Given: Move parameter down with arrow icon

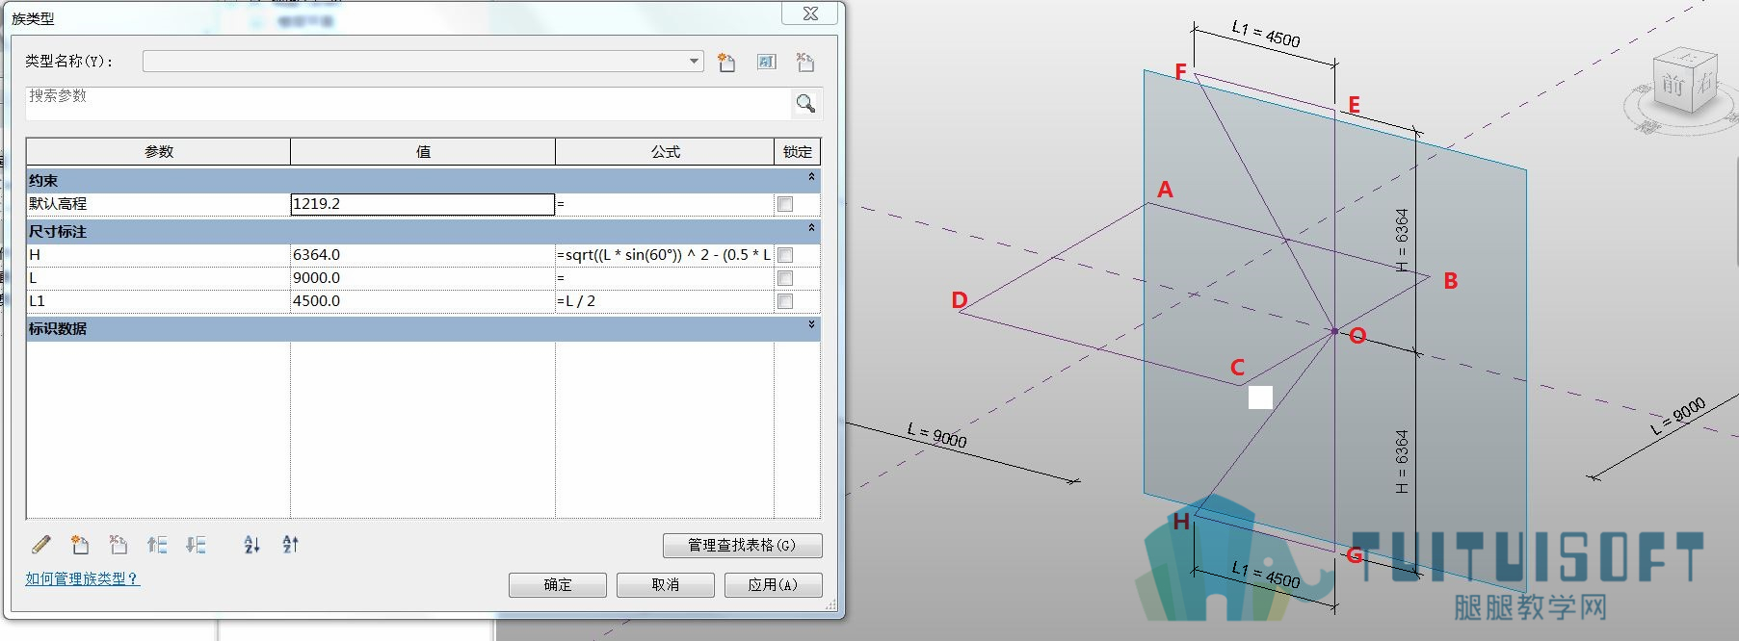Looking at the screenshot, I should pos(196,545).
